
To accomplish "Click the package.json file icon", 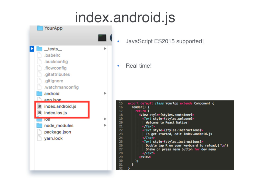I will pyautogui.click(x=39, y=132).
